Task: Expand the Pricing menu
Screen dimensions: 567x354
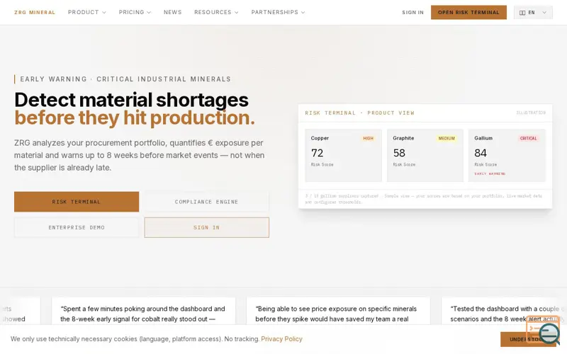Action: (135, 12)
